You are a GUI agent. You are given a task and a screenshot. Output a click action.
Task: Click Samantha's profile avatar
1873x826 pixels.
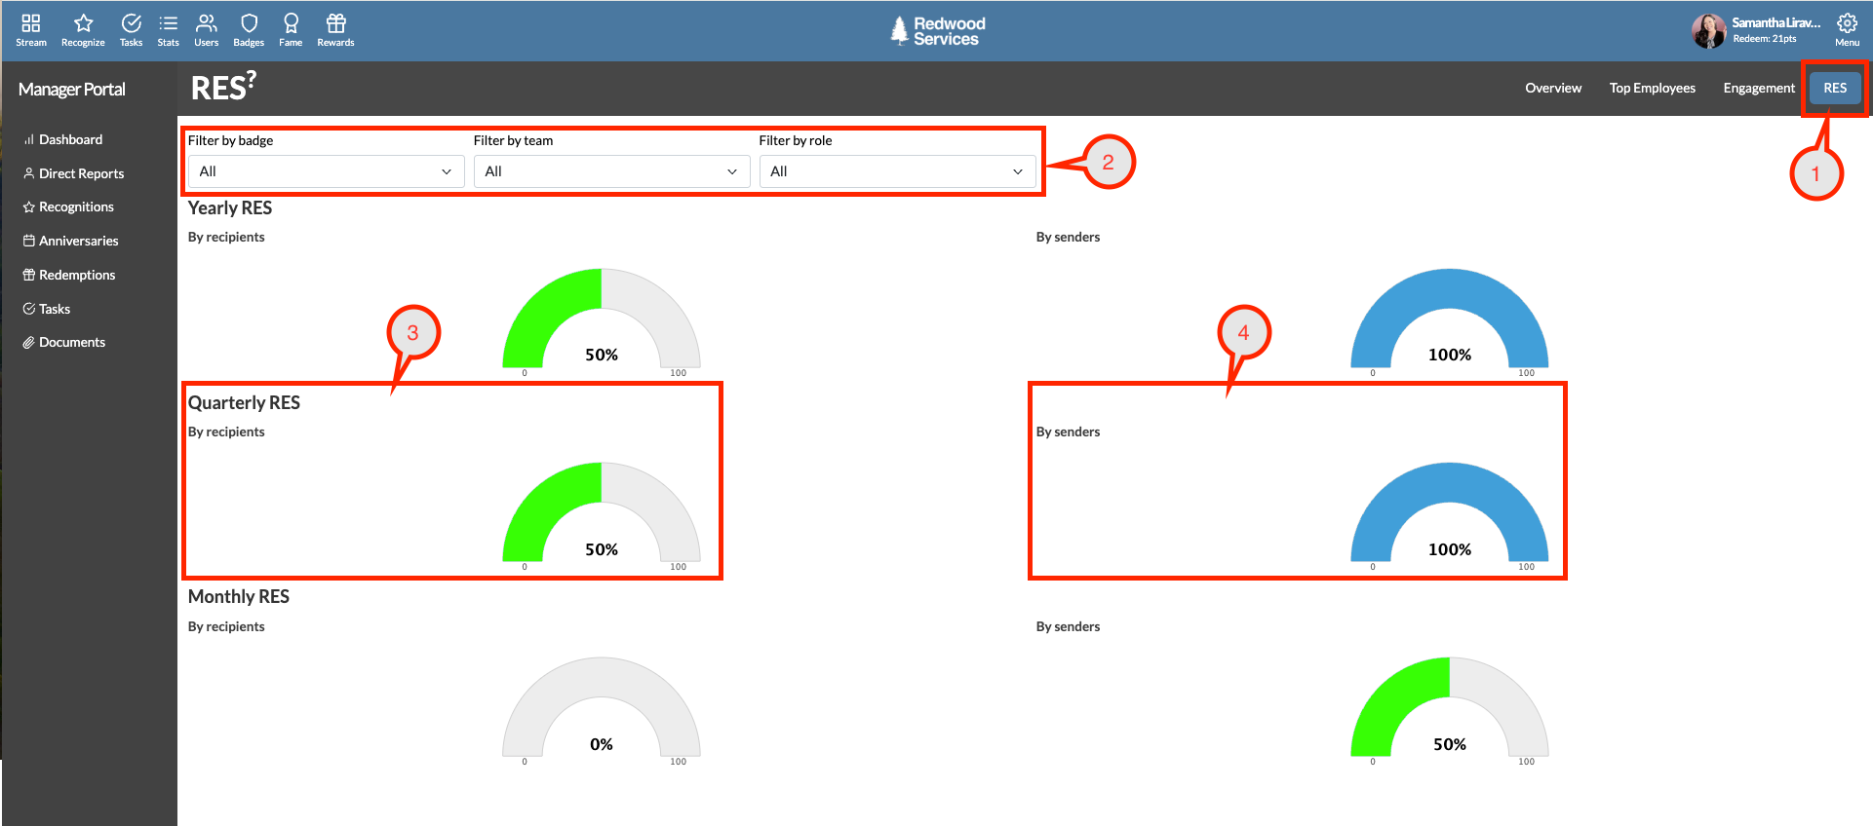[x=1708, y=31]
